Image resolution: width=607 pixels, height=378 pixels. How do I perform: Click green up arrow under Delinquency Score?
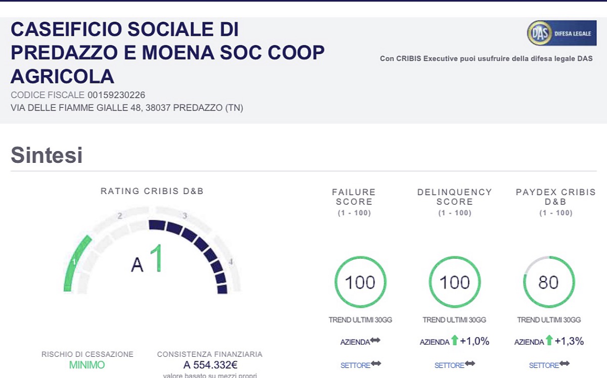pos(455,341)
